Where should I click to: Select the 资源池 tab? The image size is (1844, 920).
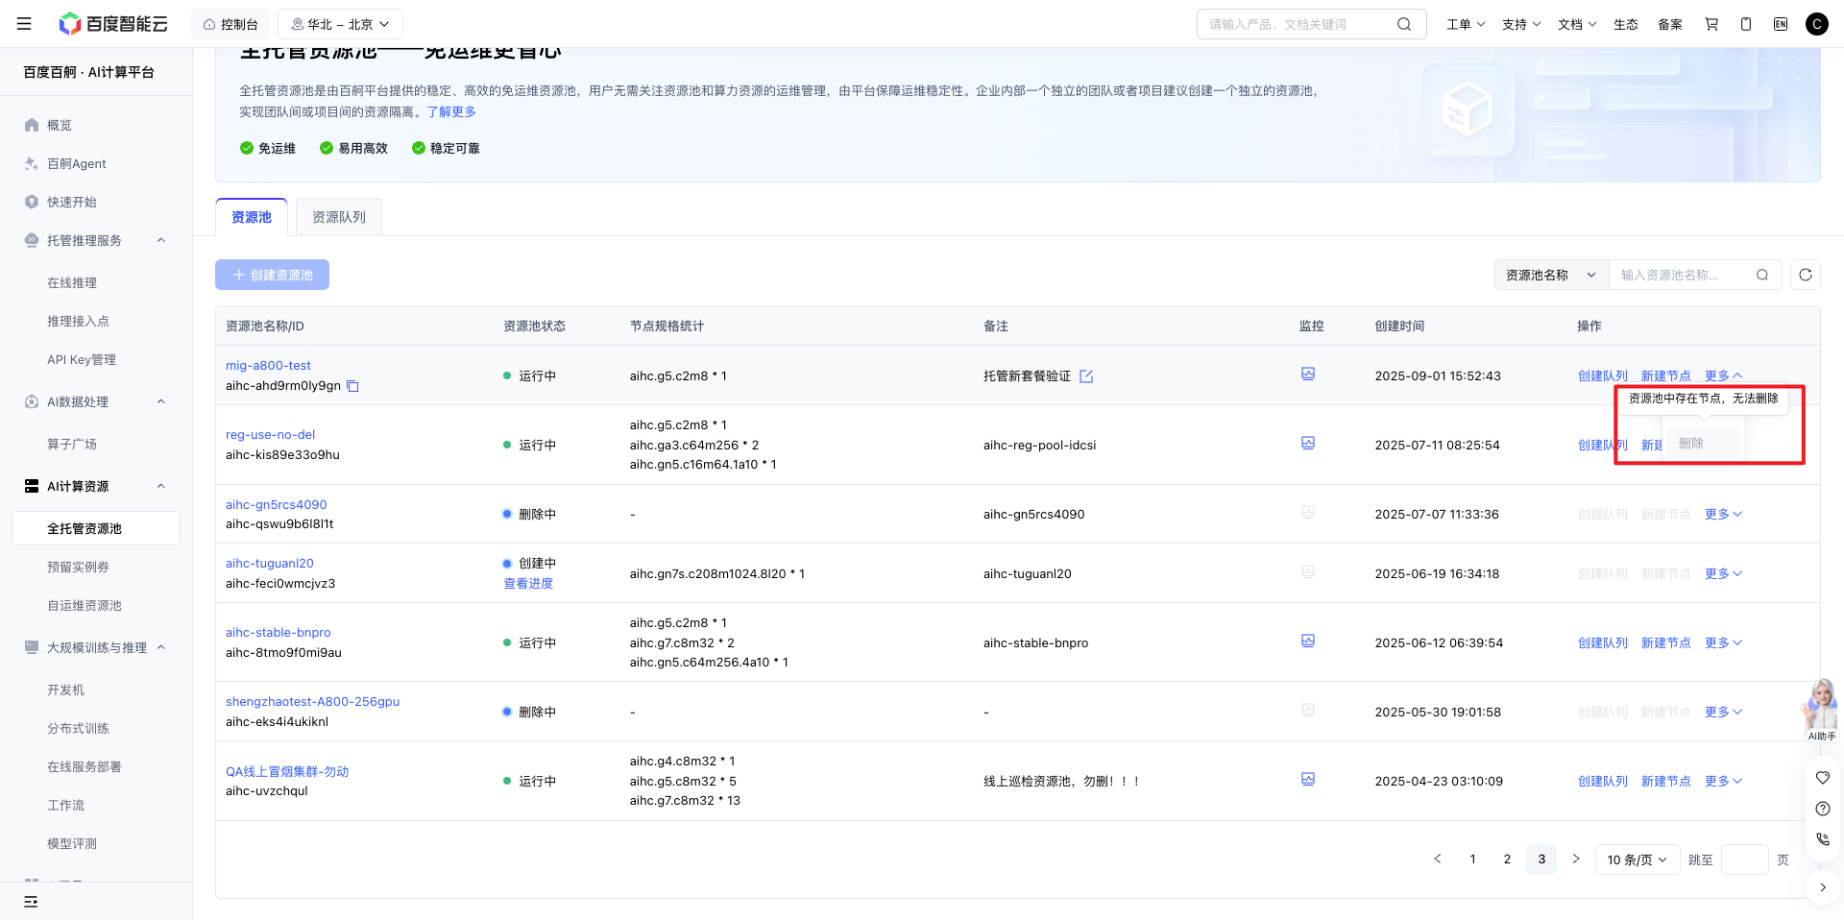tap(252, 217)
